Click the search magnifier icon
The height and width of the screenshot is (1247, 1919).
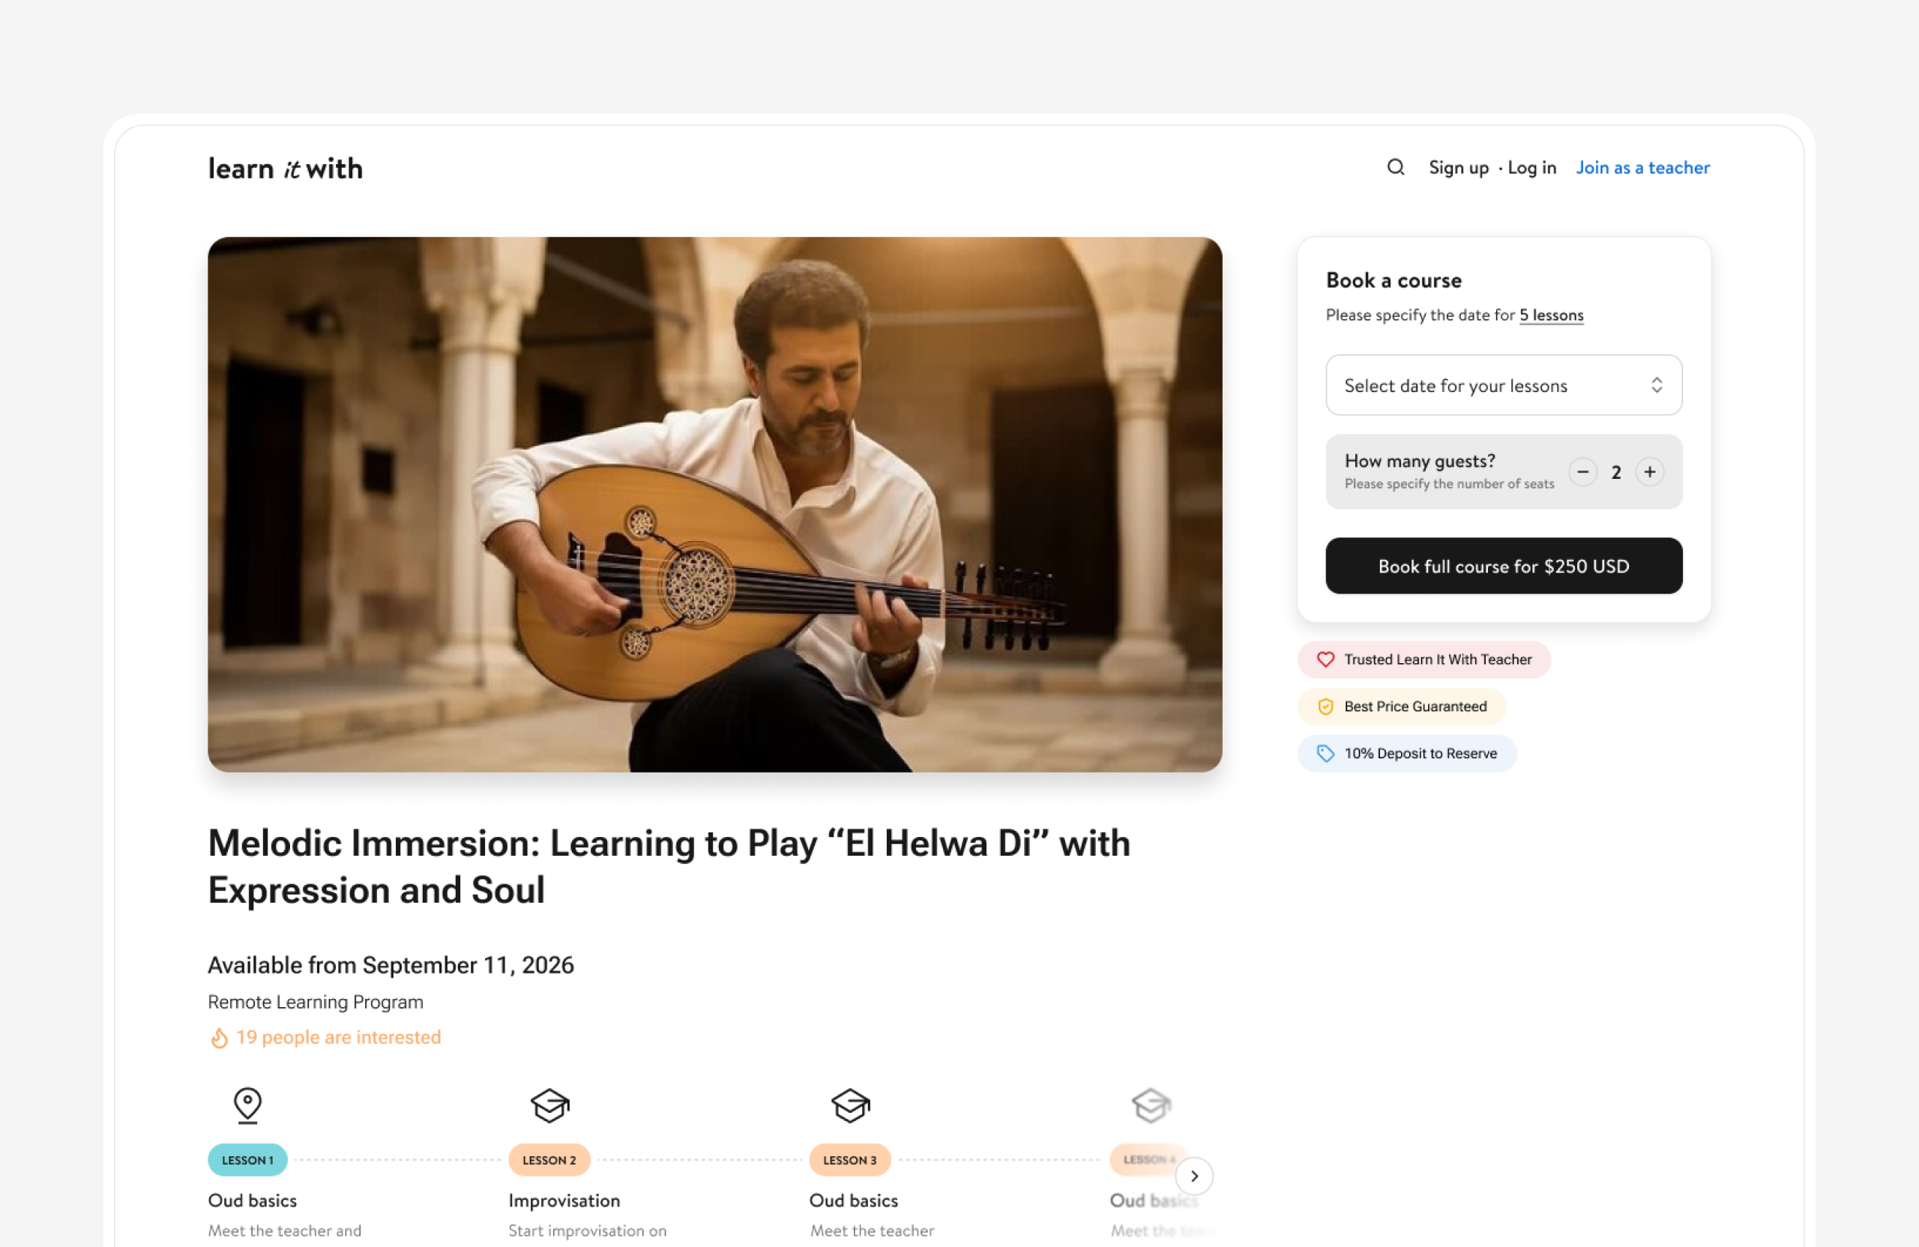(x=1396, y=167)
